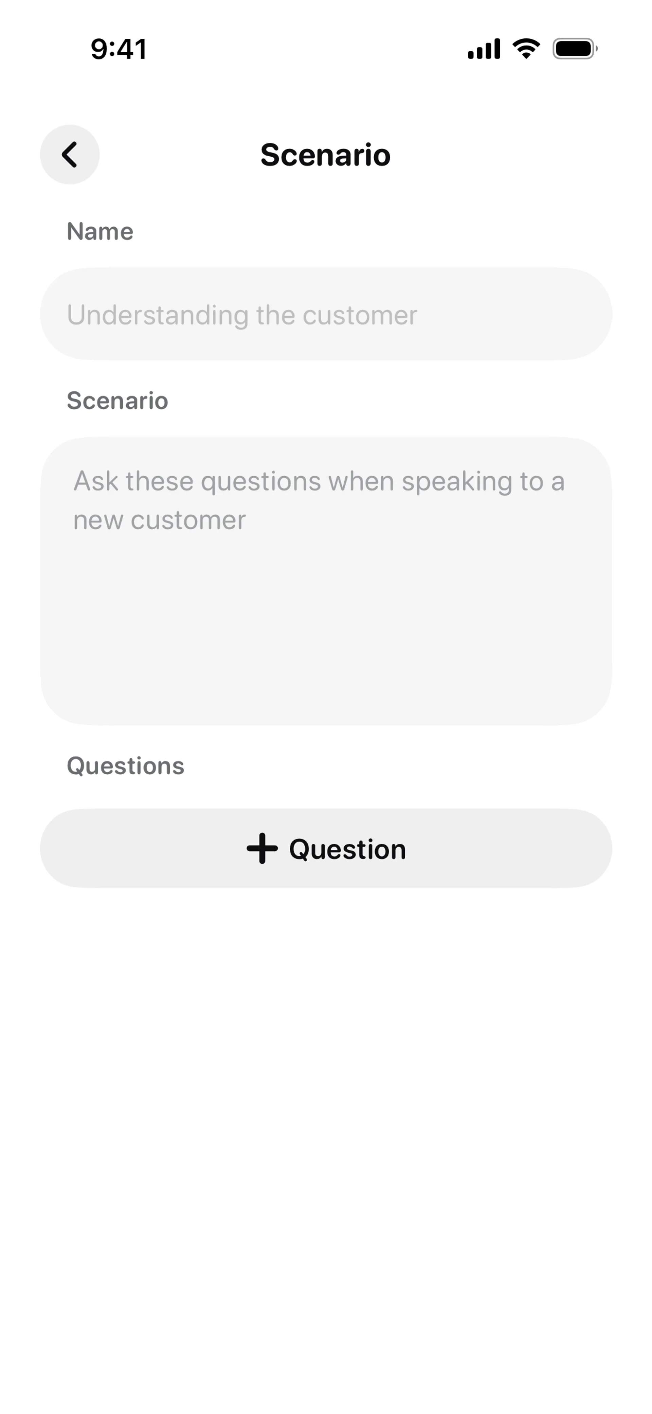Click the Name field label

point(100,231)
